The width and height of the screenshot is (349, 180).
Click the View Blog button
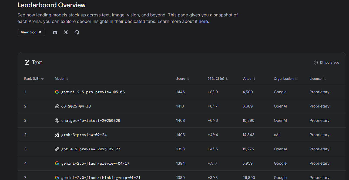click(31, 32)
